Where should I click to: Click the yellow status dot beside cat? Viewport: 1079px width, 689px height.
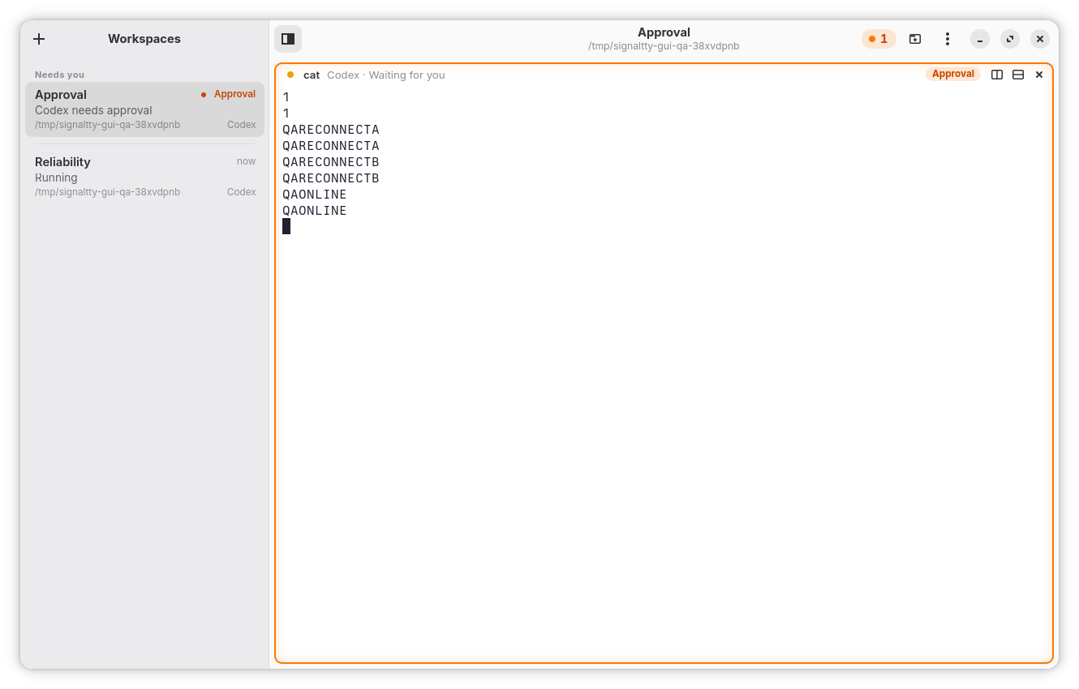(290, 75)
